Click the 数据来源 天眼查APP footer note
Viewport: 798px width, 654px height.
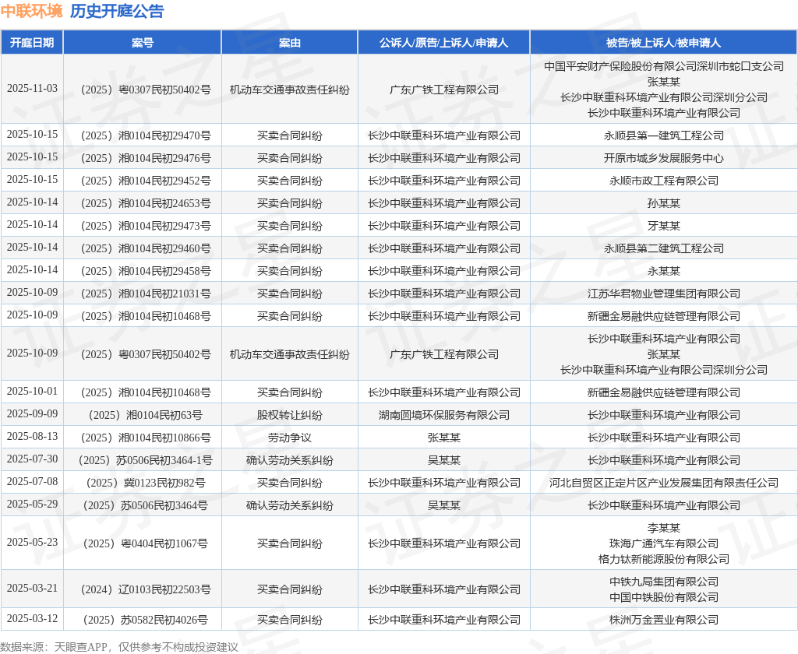pyautogui.click(x=119, y=647)
